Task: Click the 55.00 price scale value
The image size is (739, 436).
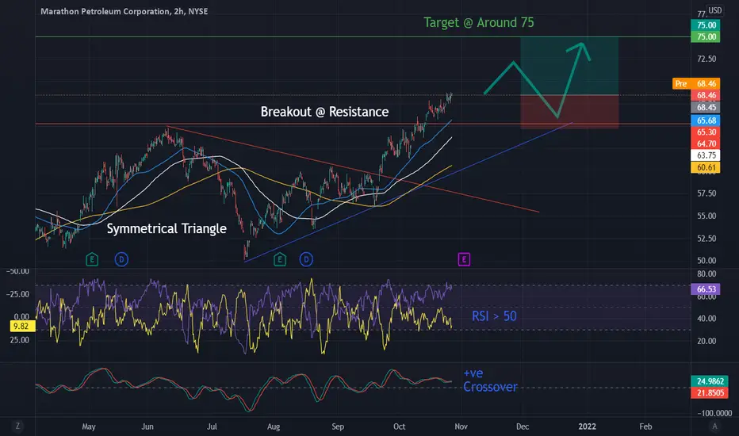Action: pos(706,216)
